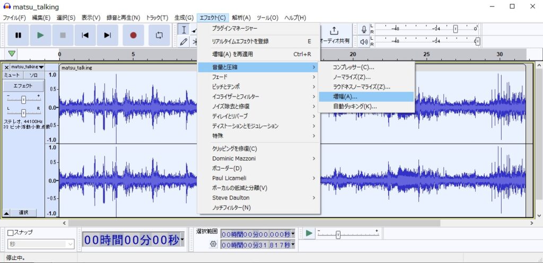Open the ヘルプ(H) menu
The image size is (543, 263).
[295, 17]
